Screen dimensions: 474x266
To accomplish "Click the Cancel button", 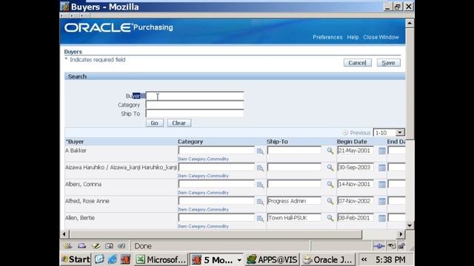I will click(357, 63).
